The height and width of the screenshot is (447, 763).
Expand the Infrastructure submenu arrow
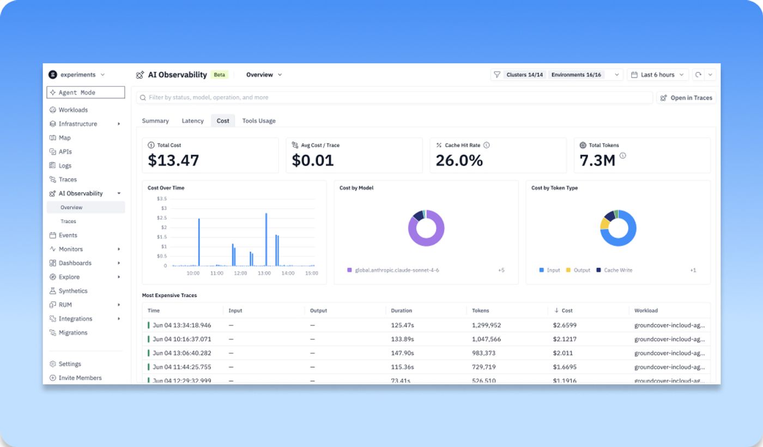click(119, 124)
